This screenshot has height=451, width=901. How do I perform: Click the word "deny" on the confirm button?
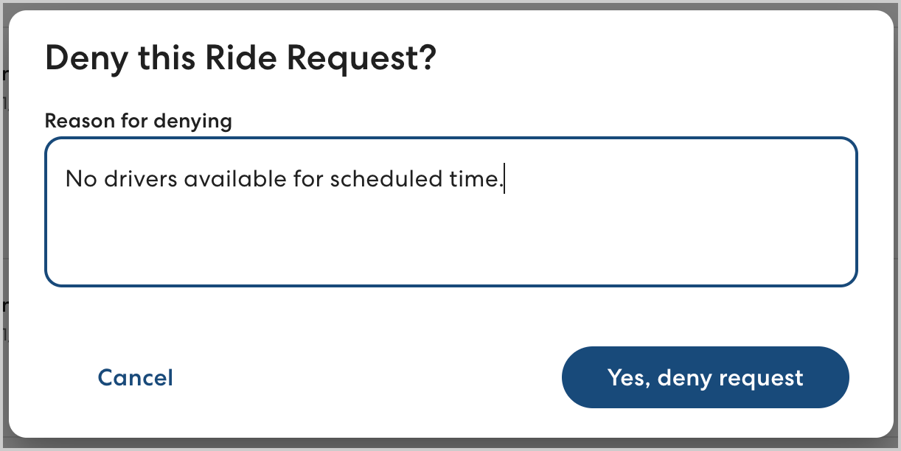tap(684, 378)
